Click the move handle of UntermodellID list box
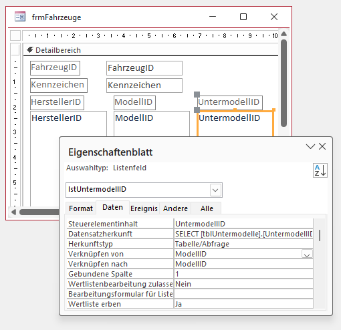341x330 pixels. click(197, 110)
